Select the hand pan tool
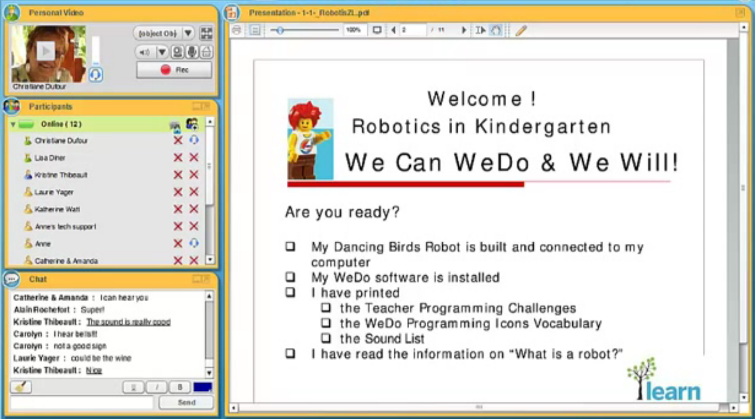This screenshot has height=419, width=755. (x=496, y=30)
